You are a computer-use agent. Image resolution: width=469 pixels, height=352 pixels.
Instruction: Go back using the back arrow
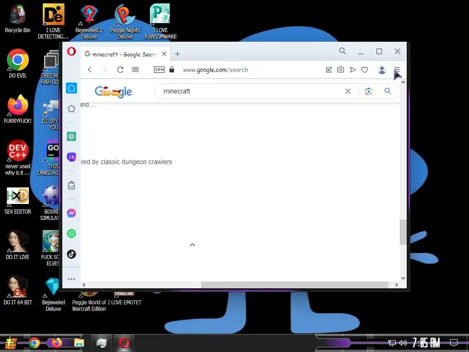point(90,70)
